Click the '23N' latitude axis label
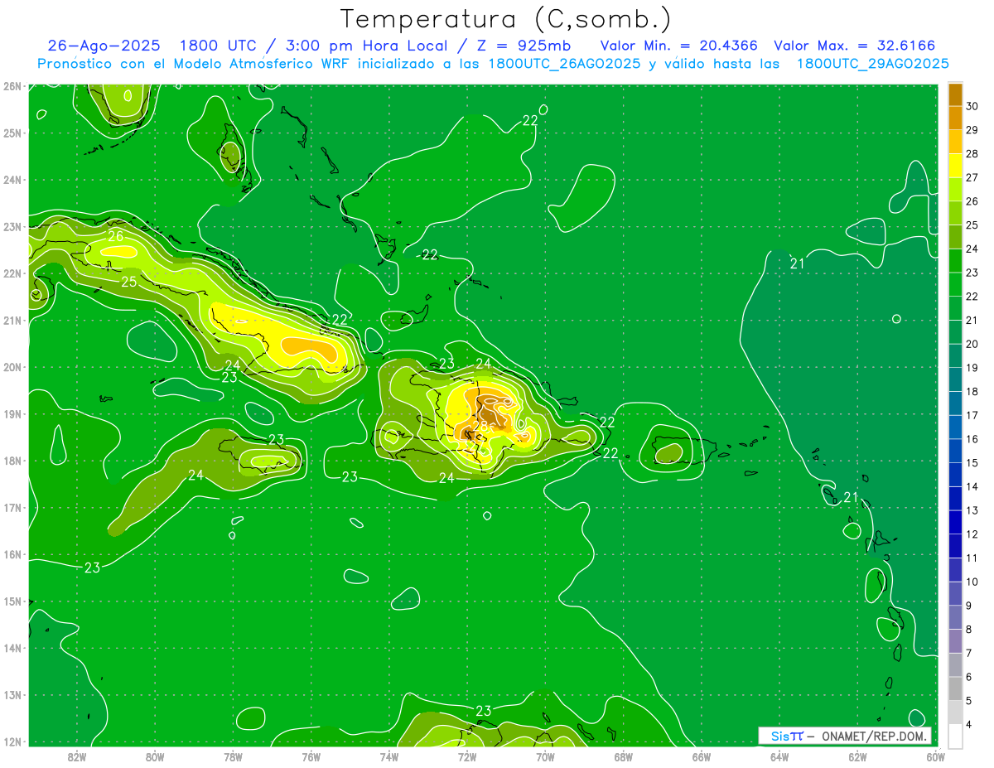This screenshot has height=768, width=994. click(x=12, y=226)
